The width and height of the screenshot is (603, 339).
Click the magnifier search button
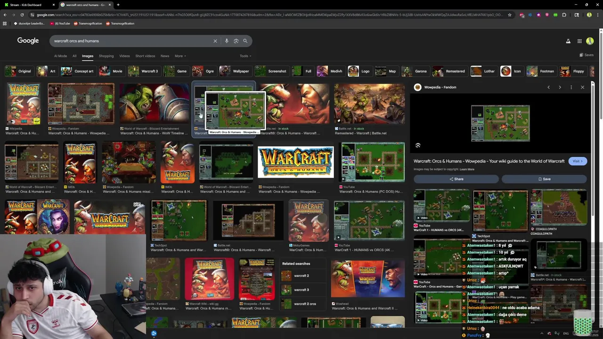pos(245,41)
